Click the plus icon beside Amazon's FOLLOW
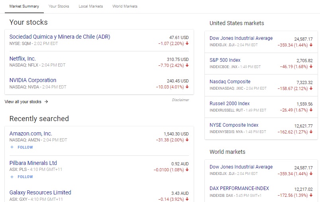This screenshot has height=202, width=320. (12, 147)
